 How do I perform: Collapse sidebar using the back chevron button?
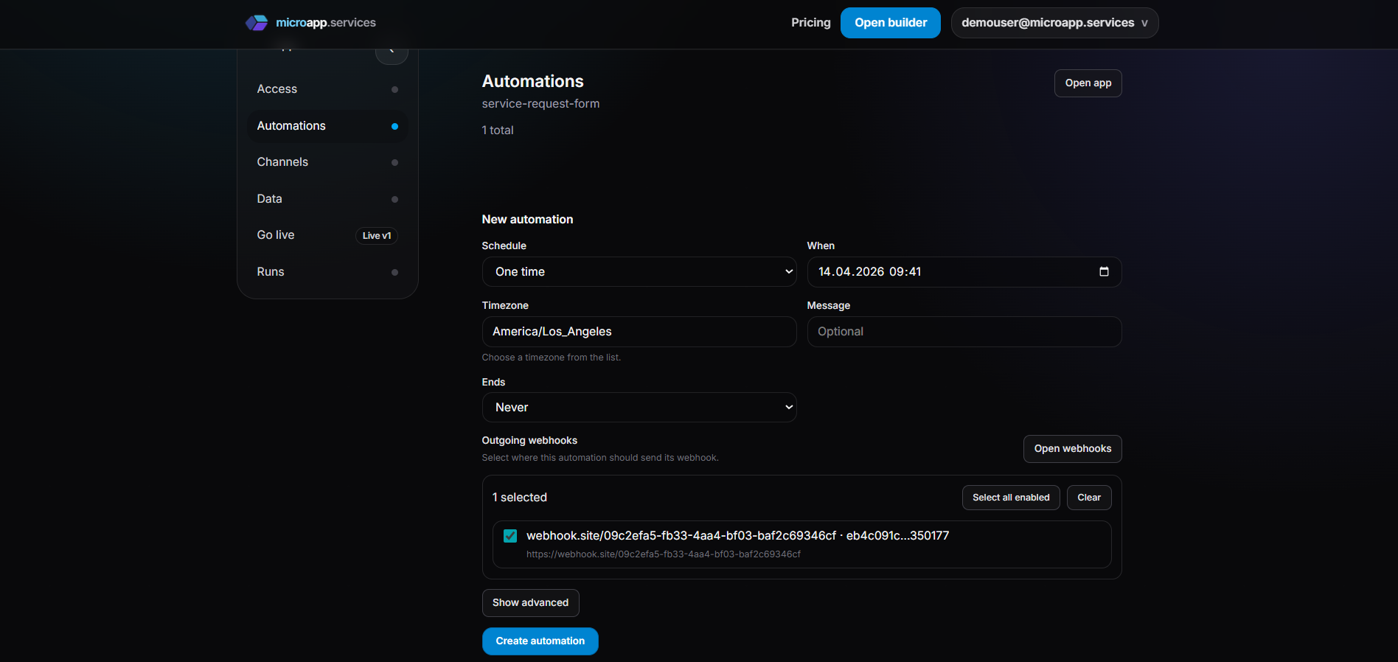392,52
